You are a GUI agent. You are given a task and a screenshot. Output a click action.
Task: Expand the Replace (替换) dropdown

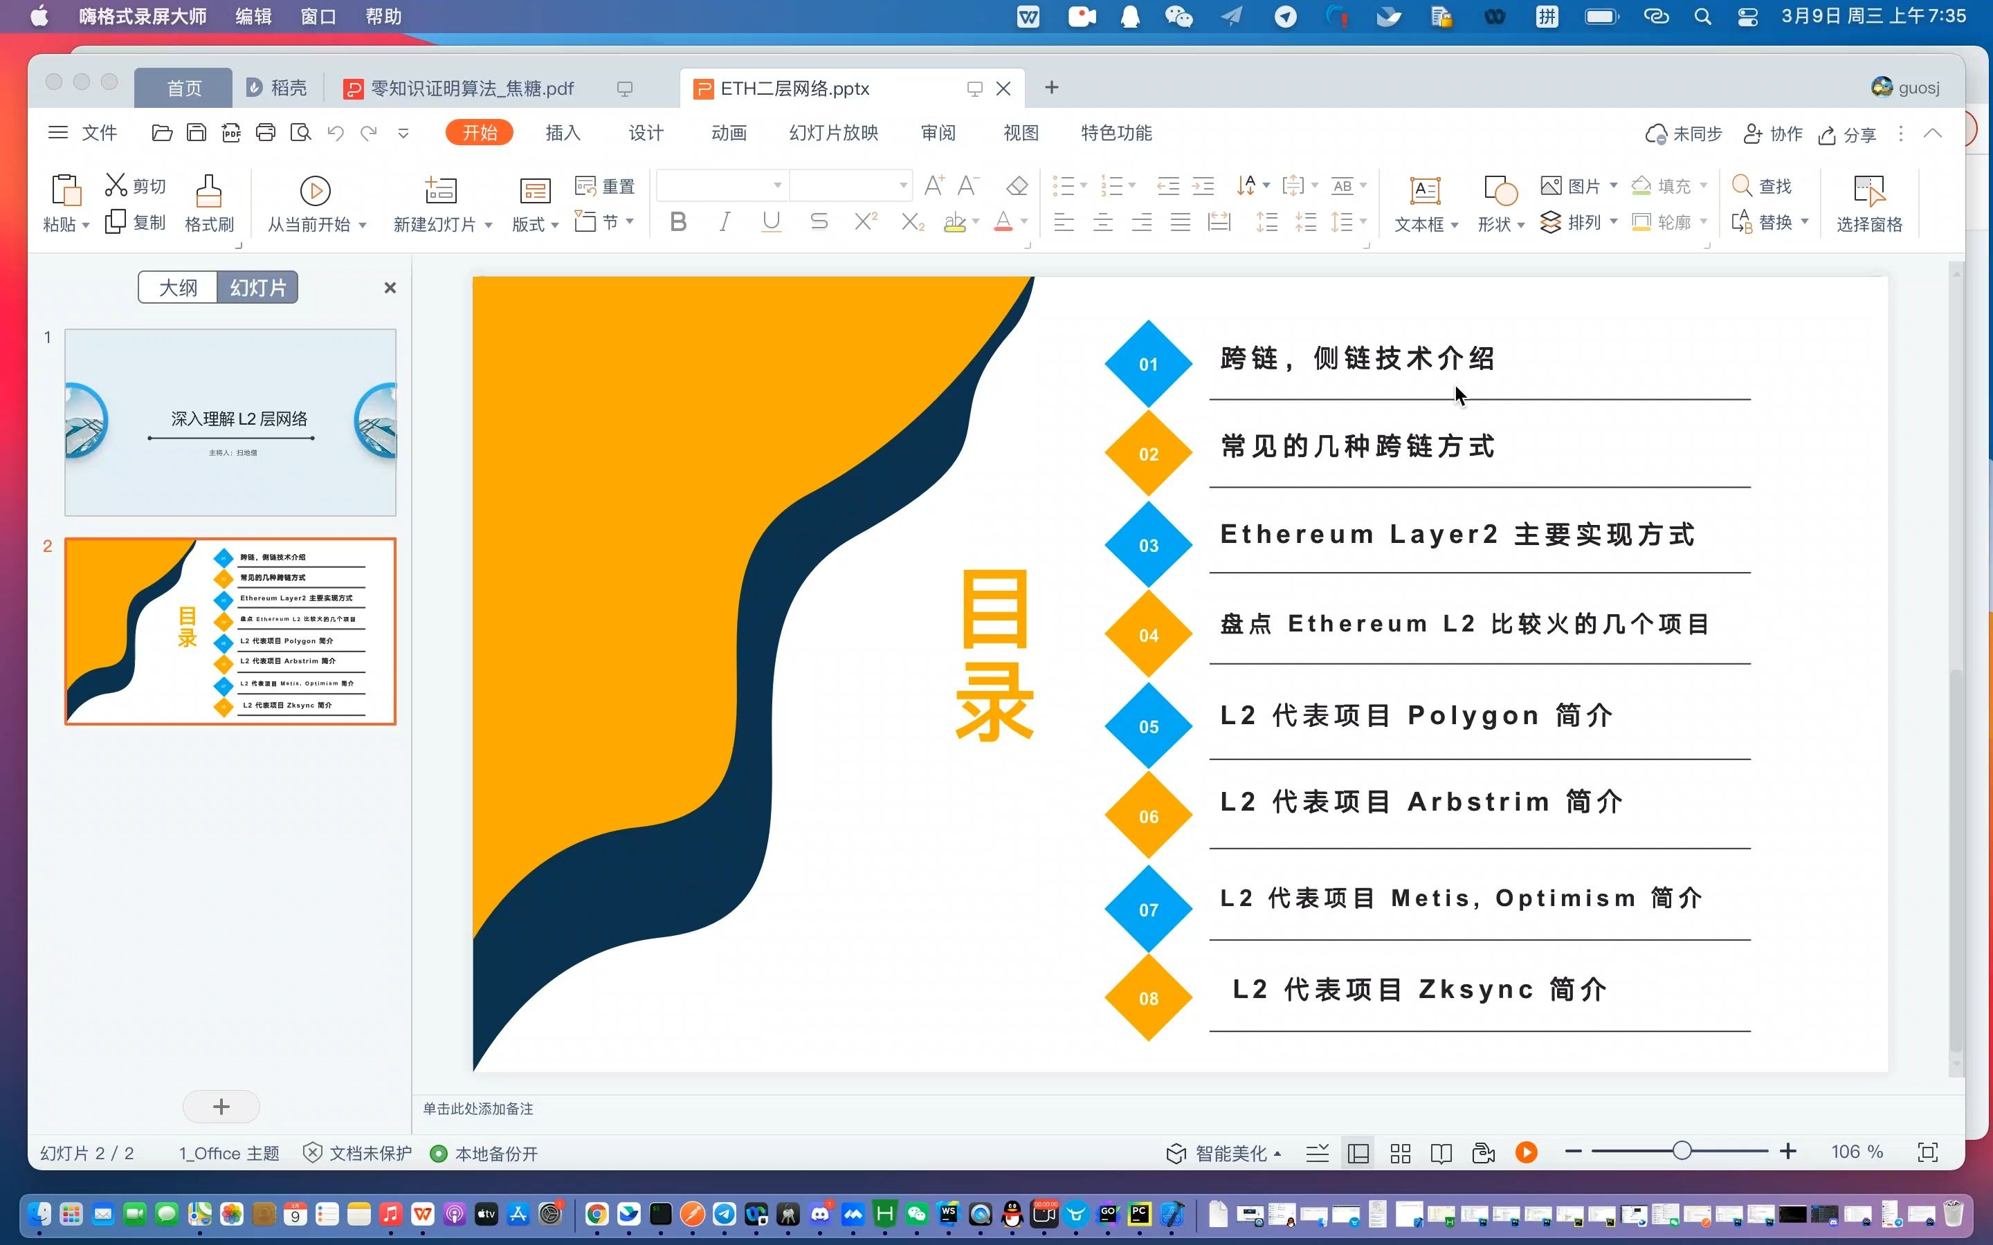1804,221
